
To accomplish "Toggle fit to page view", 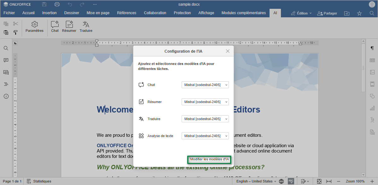I will point(319,181).
